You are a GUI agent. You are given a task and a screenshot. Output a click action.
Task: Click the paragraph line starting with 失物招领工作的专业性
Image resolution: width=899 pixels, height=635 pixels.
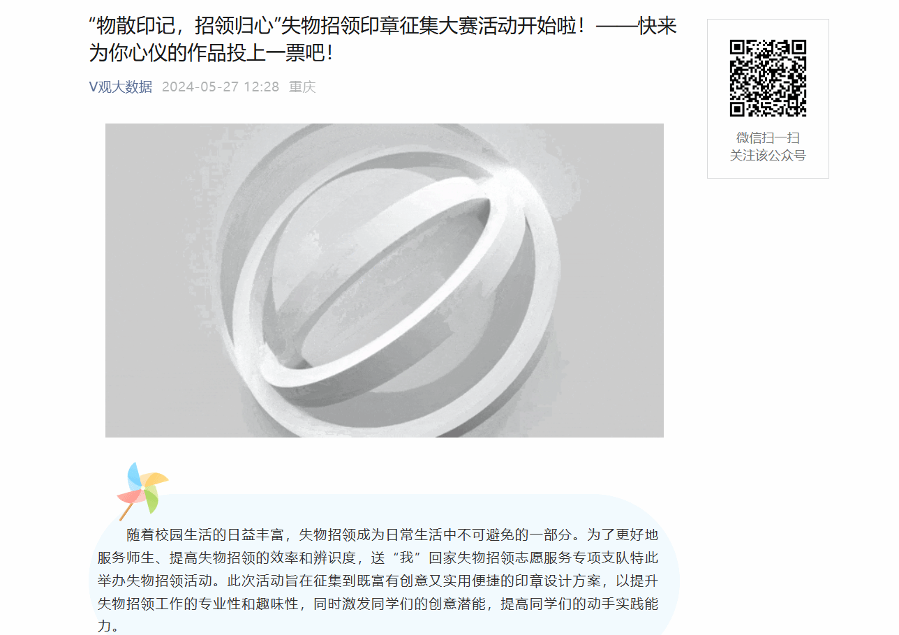tap(378, 604)
